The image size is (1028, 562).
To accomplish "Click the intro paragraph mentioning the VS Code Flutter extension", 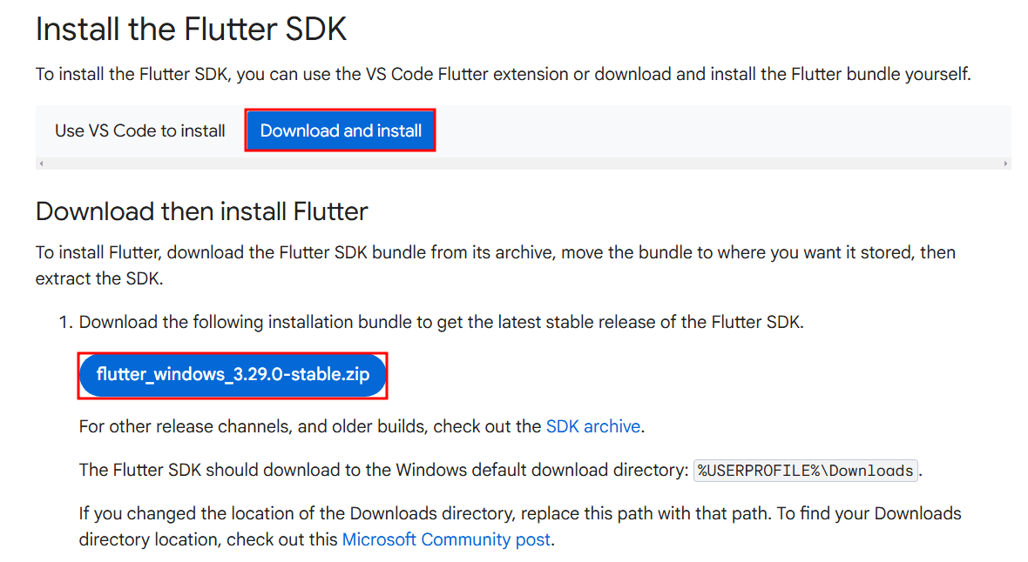I will click(x=503, y=75).
